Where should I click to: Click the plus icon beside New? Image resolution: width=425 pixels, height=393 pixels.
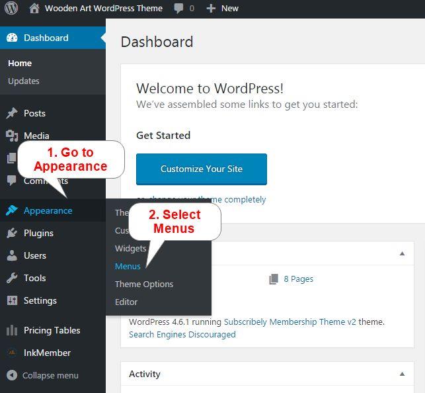point(211,9)
